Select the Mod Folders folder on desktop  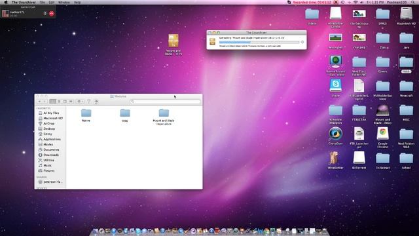point(406,134)
